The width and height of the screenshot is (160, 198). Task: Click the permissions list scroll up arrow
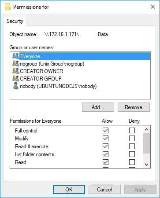pos(146,129)
